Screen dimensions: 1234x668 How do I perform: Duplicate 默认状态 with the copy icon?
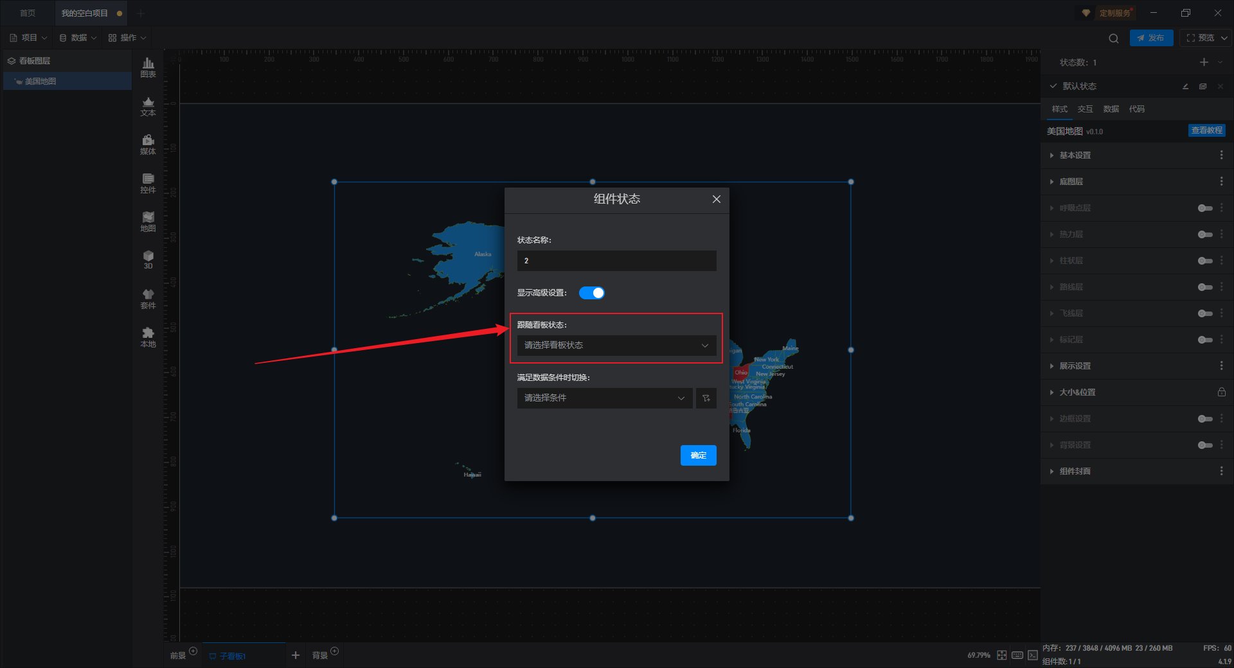pos(1203,86)
